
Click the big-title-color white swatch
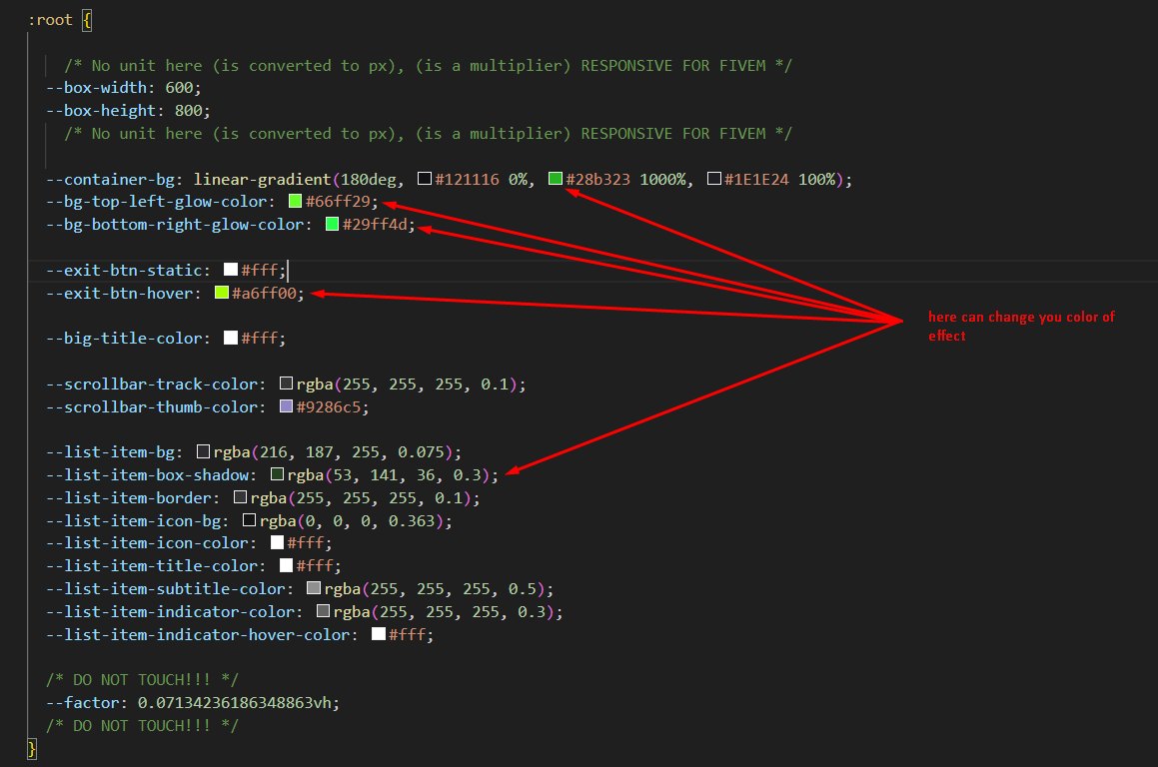231,339
